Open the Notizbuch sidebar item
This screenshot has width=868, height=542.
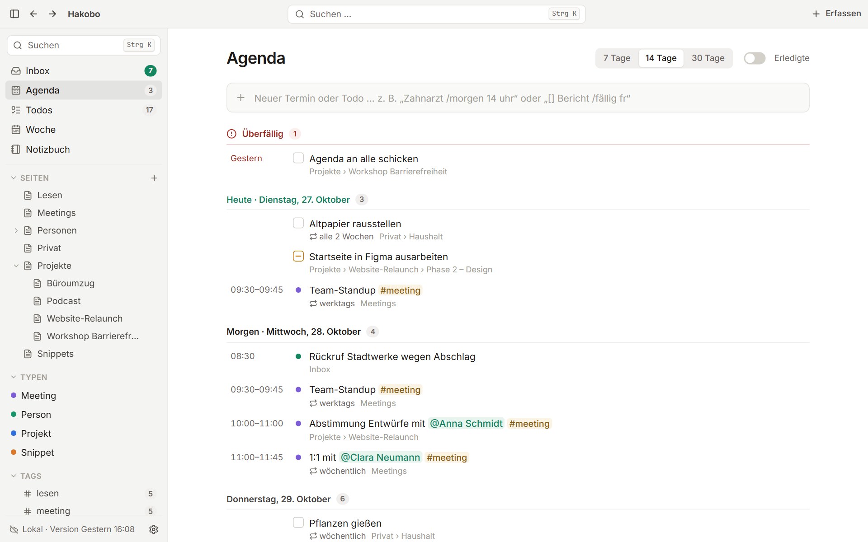[84, 150]
